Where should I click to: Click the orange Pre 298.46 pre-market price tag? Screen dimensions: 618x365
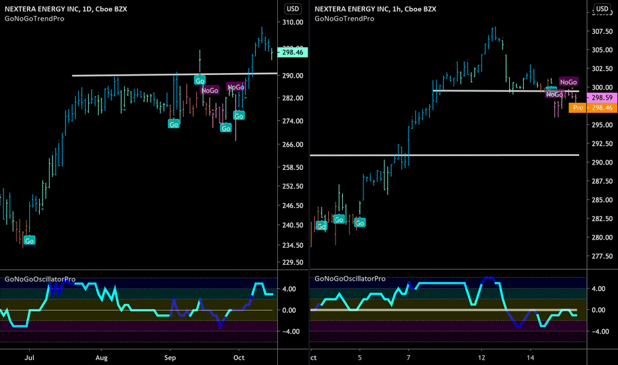593,108
